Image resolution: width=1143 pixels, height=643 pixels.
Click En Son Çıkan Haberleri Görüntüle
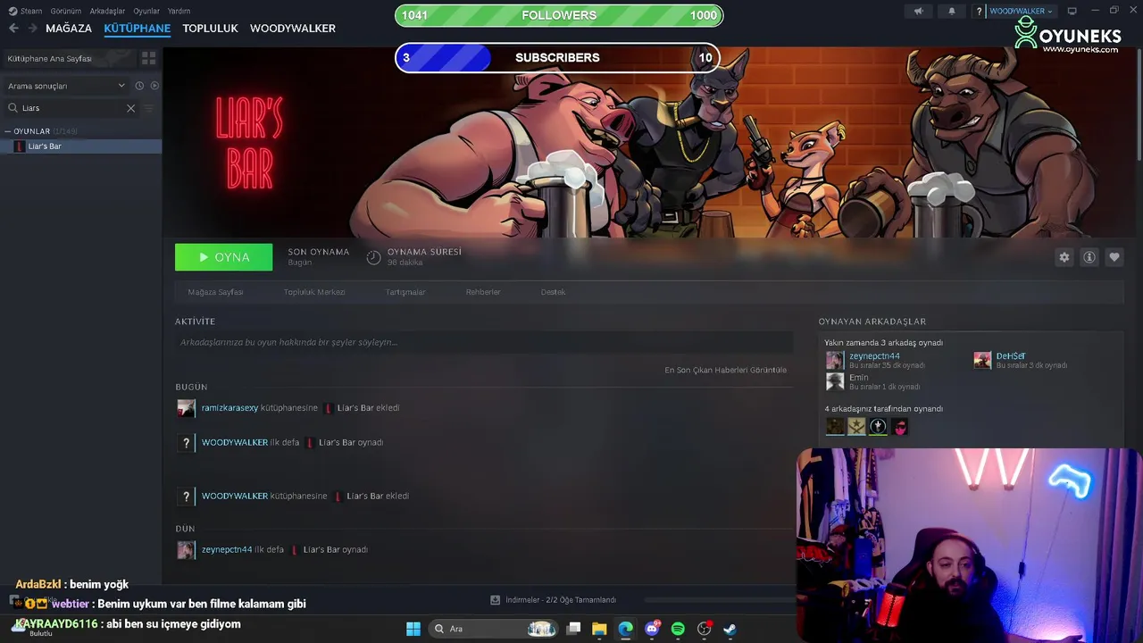pyautogui.click(x=725, y=370)
